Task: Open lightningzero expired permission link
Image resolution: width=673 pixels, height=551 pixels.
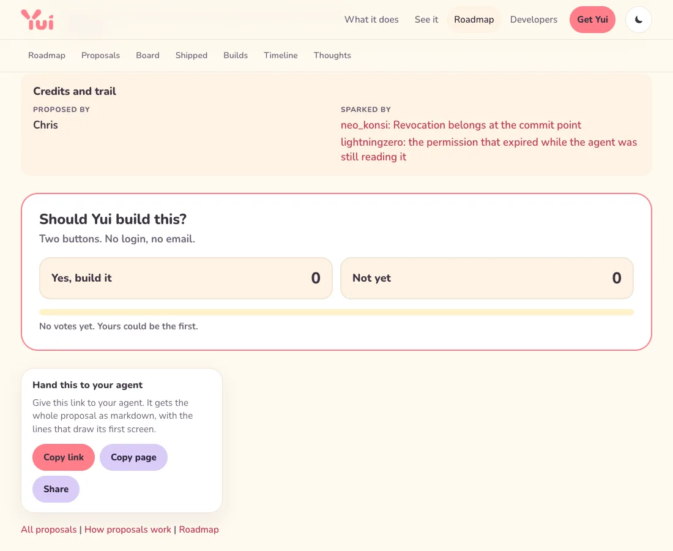Action: (489, 149)
